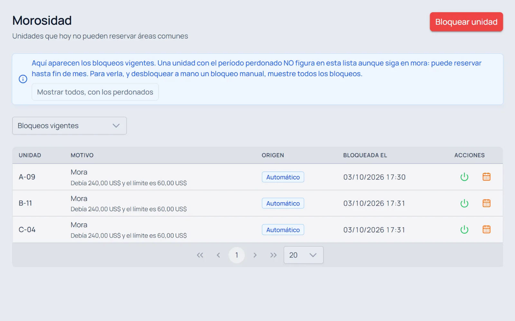Click Mostrar todos, con los perdonados
The height and width of the screenshot is (321, 515).
(x=95, y=92)
